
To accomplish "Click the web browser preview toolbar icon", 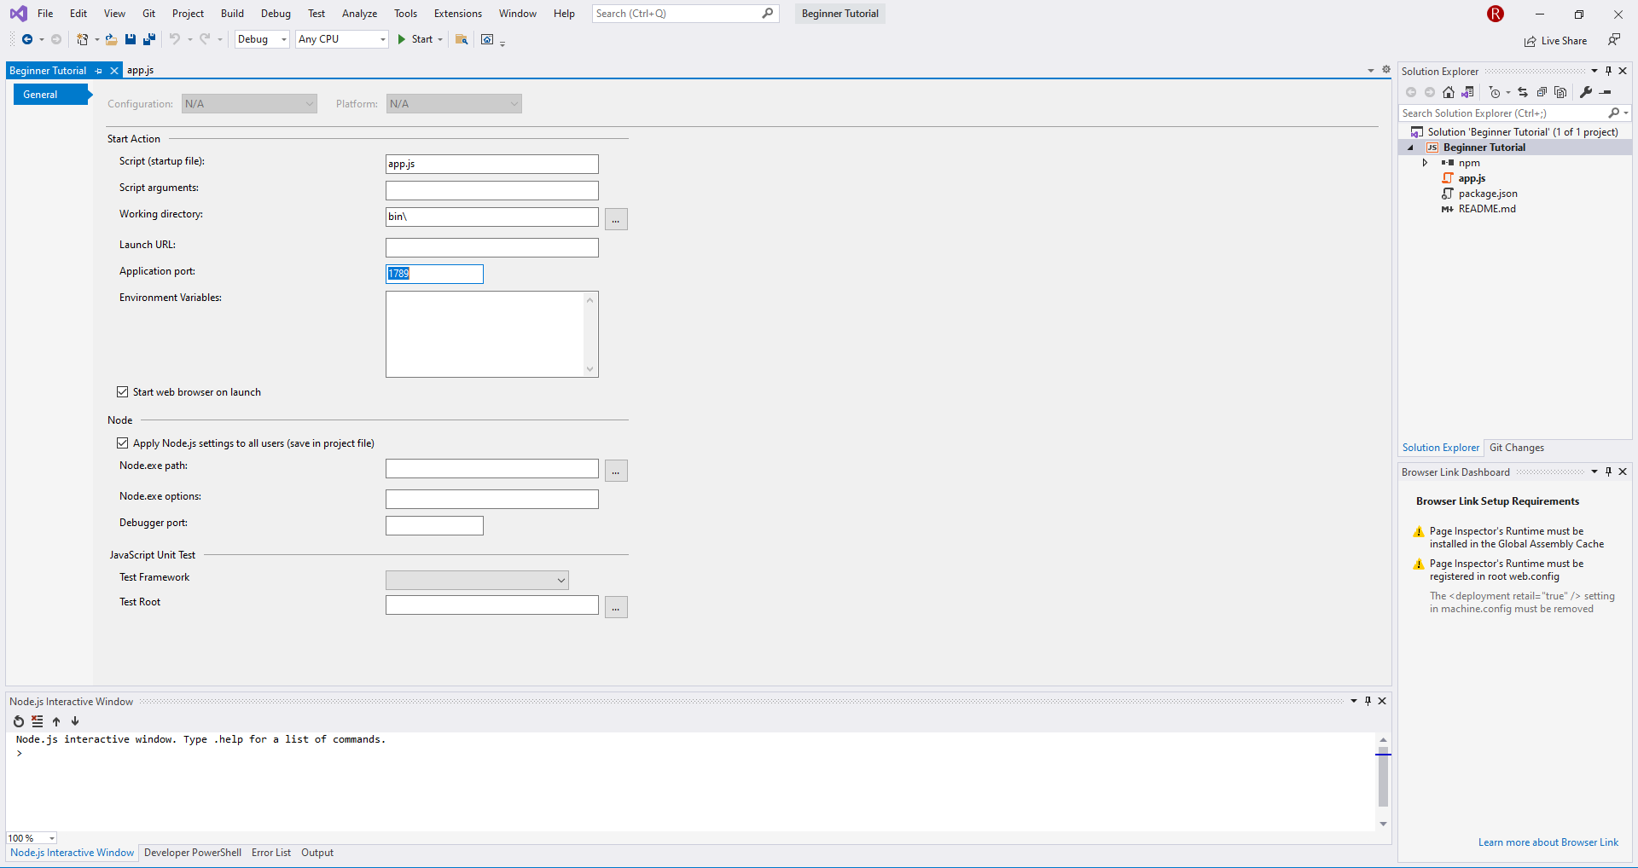I will (x=487, y=39).
